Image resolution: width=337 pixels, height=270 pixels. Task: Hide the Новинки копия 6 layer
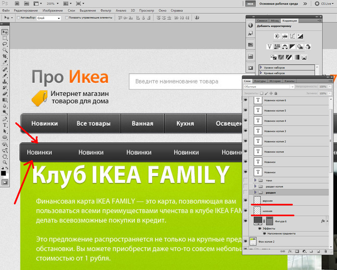point(246,100)
